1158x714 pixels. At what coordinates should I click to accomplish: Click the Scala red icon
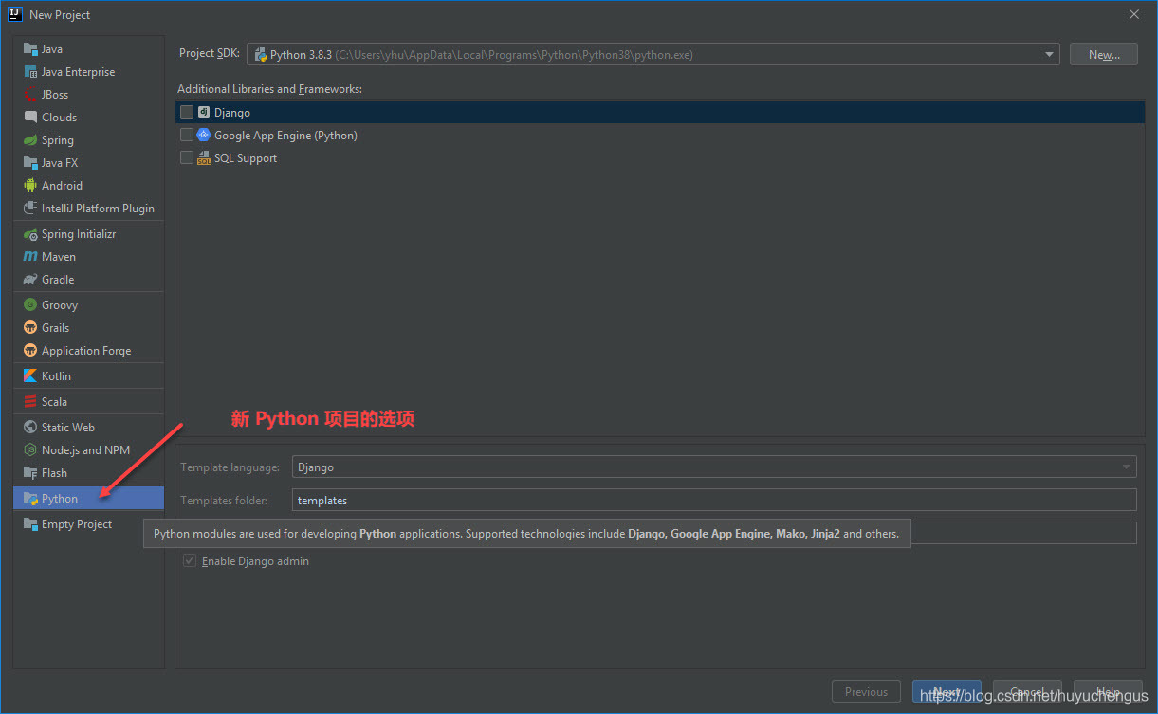(x=30, y=402)
